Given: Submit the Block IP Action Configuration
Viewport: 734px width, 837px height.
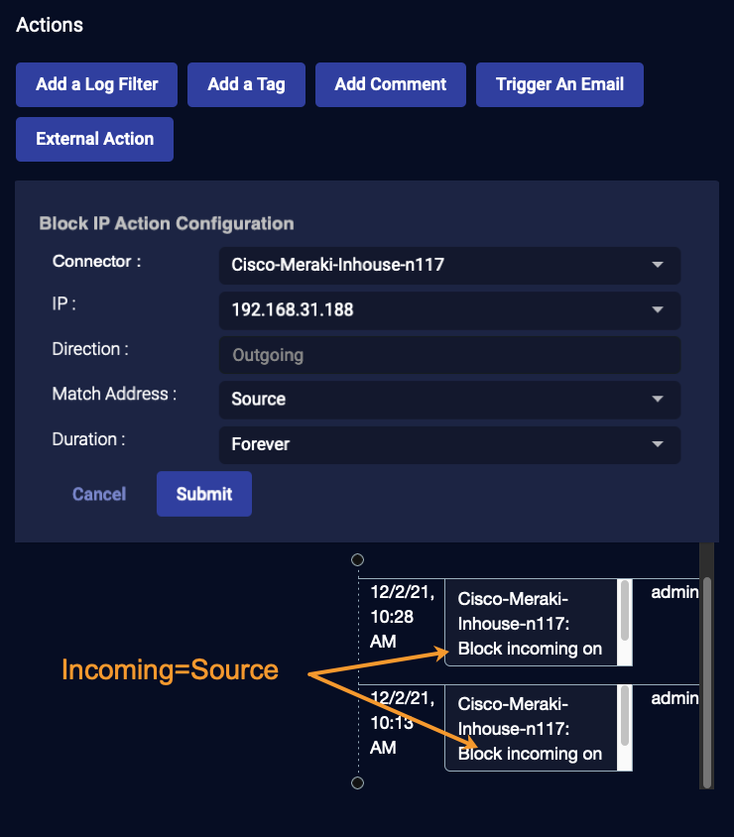Looking at the screenshot, I should pos(204,494).
